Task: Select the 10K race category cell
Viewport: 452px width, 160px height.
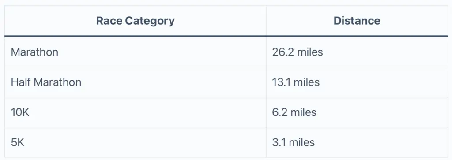Action: [135, 112]
